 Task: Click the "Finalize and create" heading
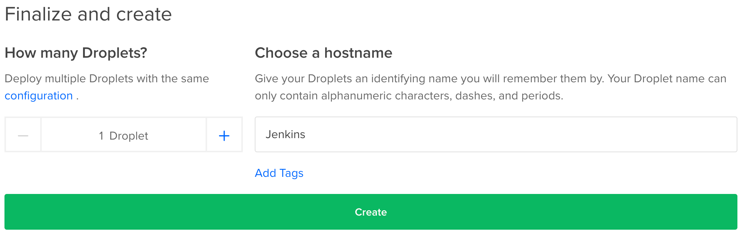click(88, 15)
